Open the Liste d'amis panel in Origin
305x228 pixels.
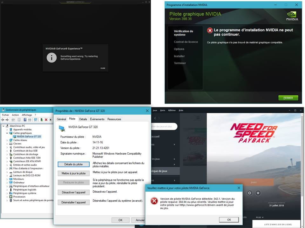(278, 224)
